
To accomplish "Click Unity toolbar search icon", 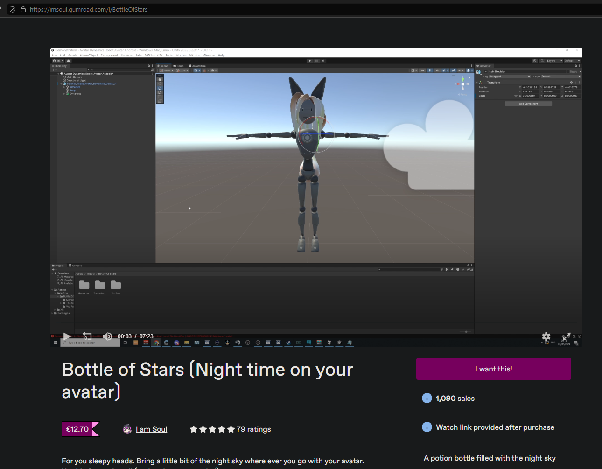I will pos(542,61).
